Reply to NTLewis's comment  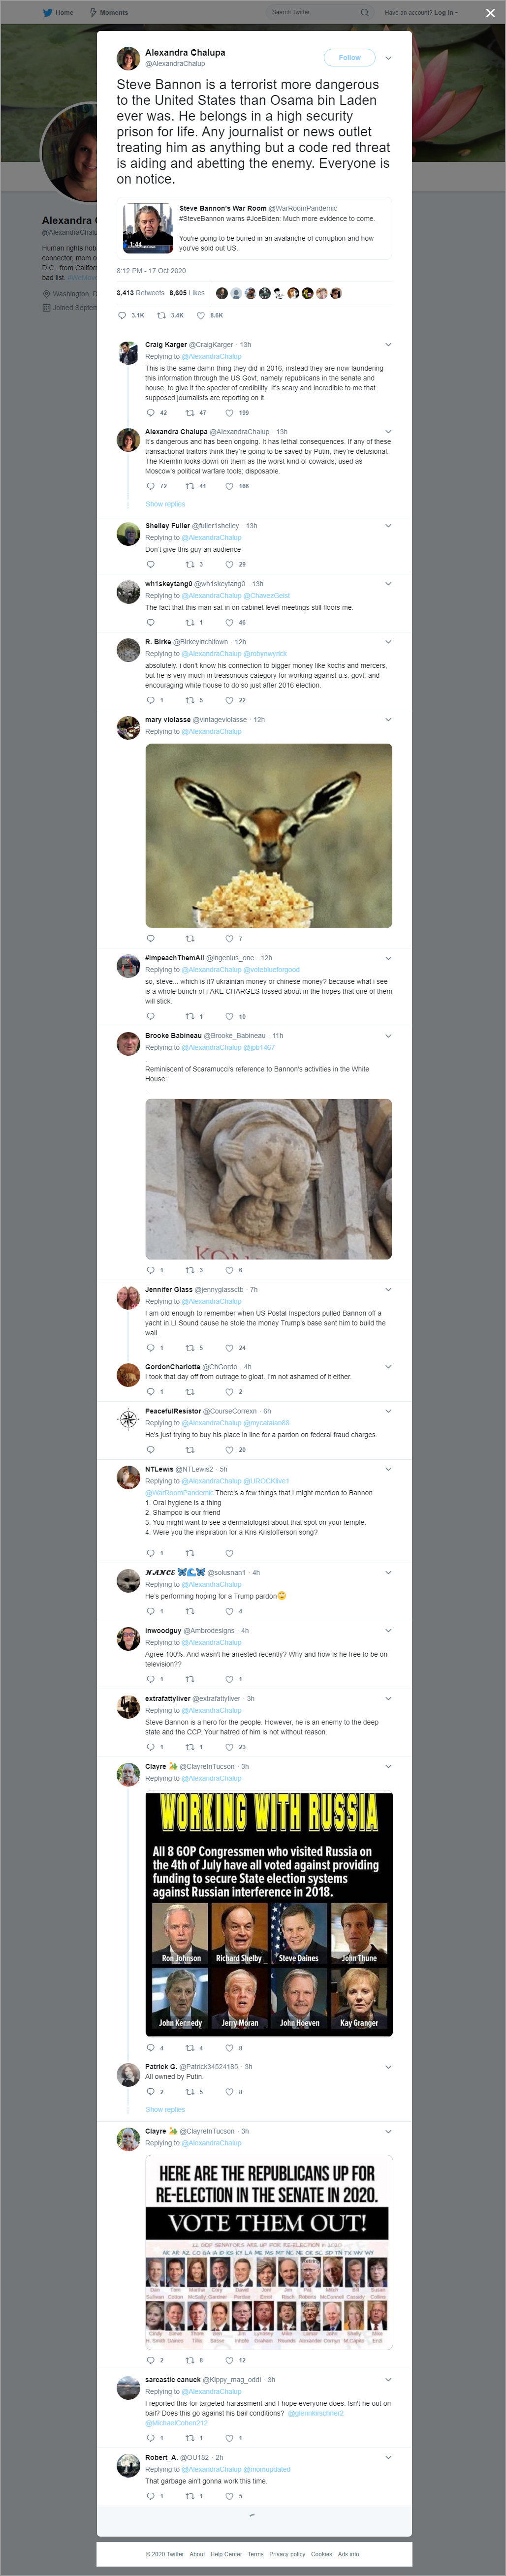(150, 1553)
